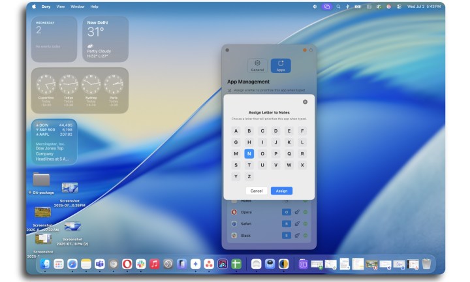Screen dimensions: 470x282
Task: Switch to the General tab
Action: 257,65
